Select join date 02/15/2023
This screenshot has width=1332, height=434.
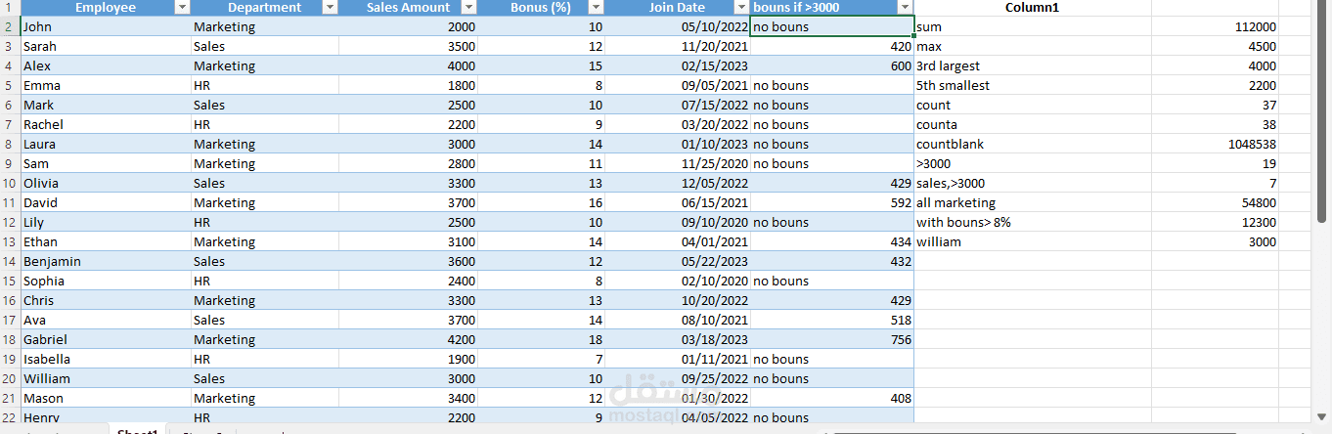[678, 65]
